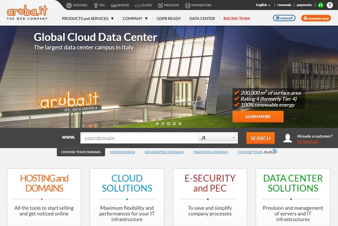Screen dimensions: 338x226
Task: Click the Learn More button
Action: tap(258, 116)
